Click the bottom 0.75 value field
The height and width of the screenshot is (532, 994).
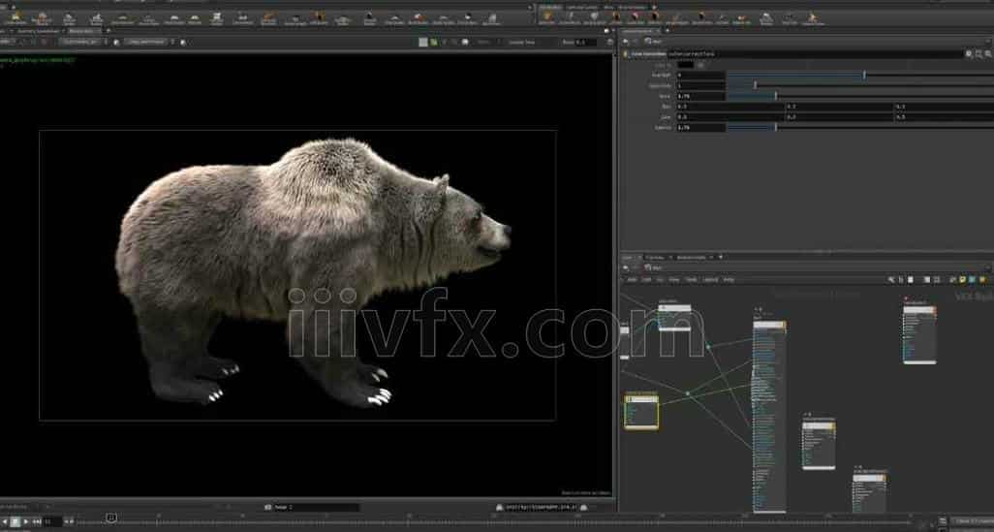point(700,128)
